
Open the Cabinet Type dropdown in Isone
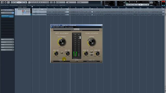pyautogui.click(x=92, y=61)
